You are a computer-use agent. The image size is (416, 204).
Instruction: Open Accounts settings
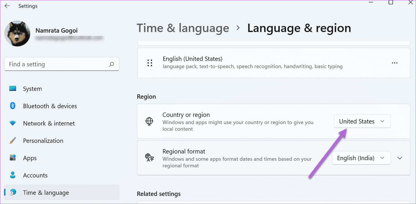62,176
